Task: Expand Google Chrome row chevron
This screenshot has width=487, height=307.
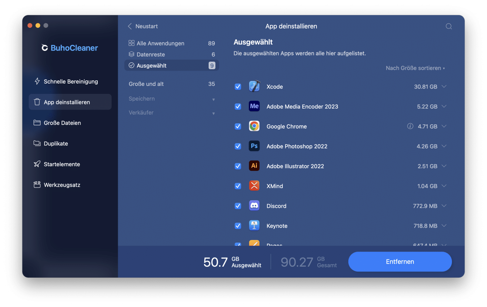Action: tap(444, 126)
